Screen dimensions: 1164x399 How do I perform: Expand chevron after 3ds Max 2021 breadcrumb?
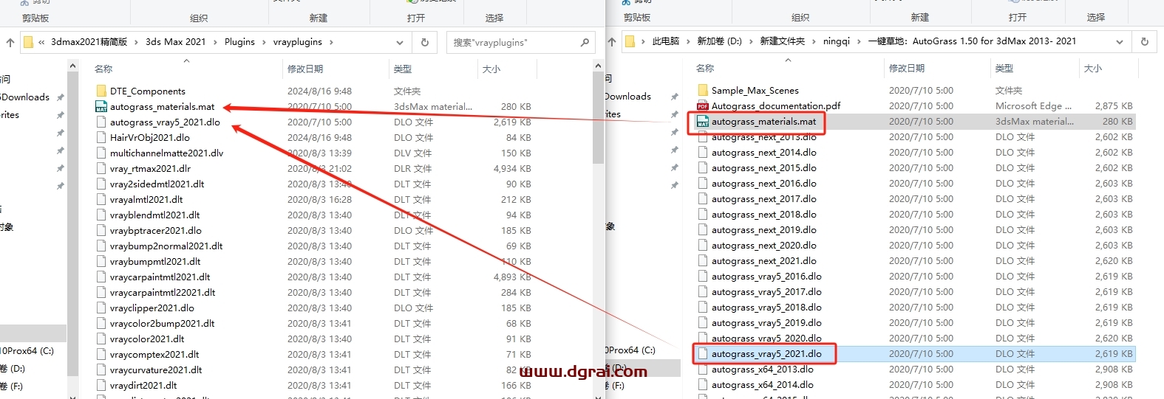pos(215,42)
